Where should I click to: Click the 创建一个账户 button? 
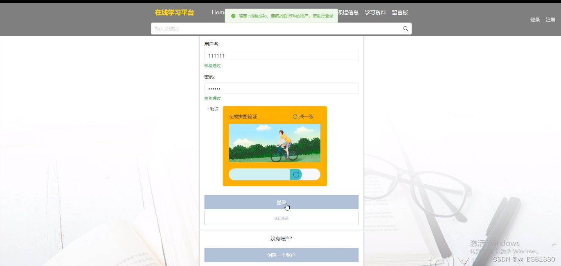tap(282, 255)
